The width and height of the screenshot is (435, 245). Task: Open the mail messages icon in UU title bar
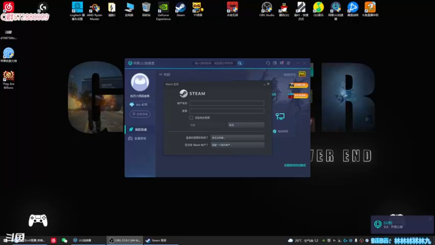282,63
